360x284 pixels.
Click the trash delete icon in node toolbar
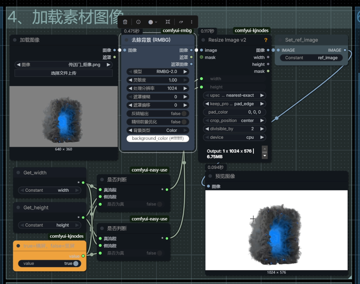pos(125,22)
